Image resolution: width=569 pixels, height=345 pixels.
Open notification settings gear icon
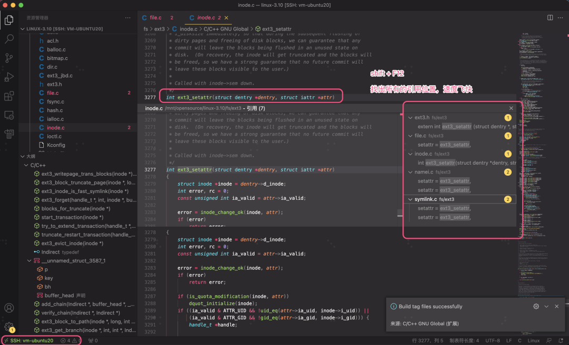[536, 306]
